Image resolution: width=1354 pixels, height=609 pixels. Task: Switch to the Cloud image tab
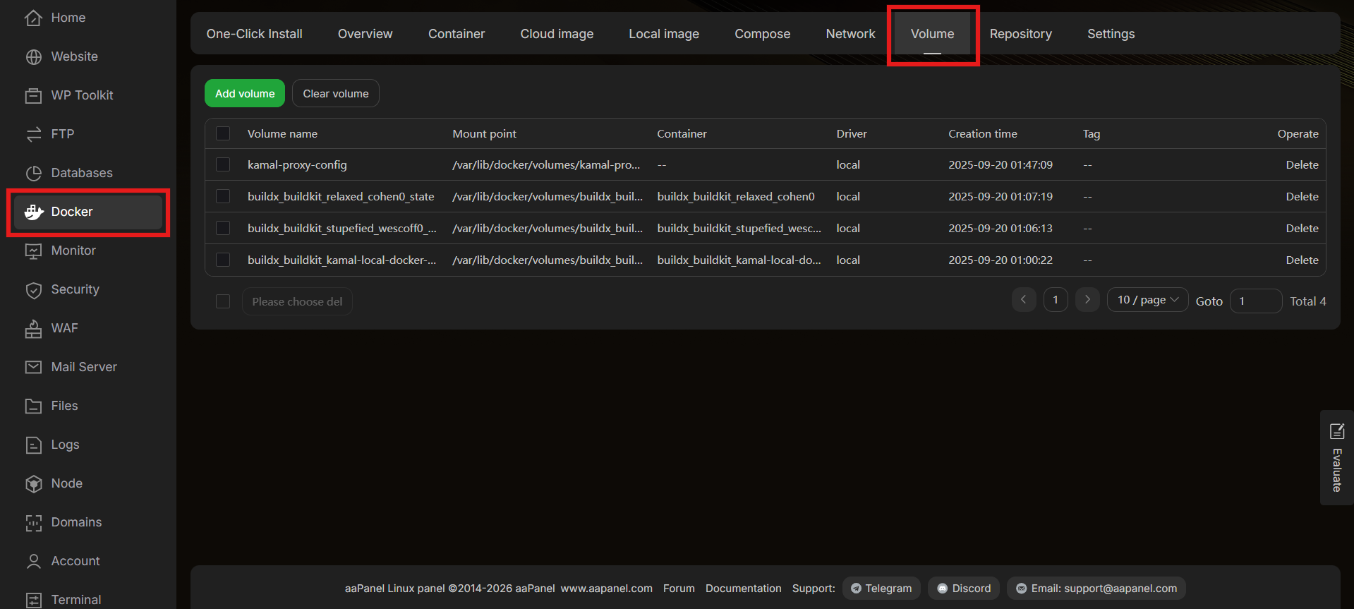pyautogui.click(x=557, y=34)
